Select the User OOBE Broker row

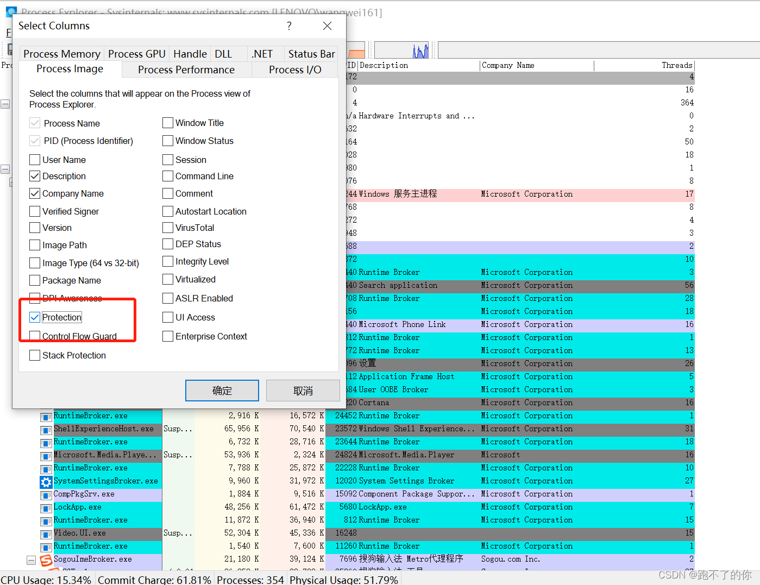coord(520,389)
